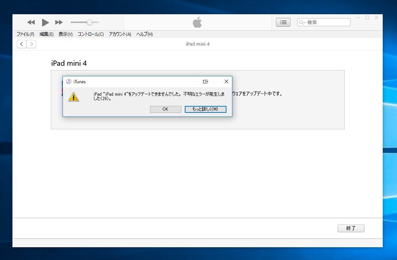Go forward with the right chevron button

pyautogui.click(x=31, y=44)
